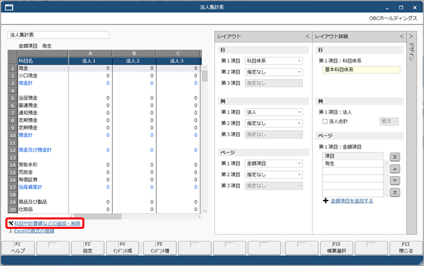This screenshot has width=424, height=266.
Task: Open 科目や計算値などの追加・削除 link
Action: (x=47, y=223)
